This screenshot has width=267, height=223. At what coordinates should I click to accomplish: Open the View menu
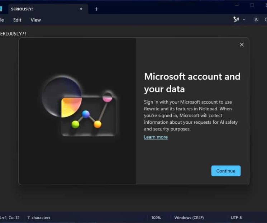pos(35,20)
